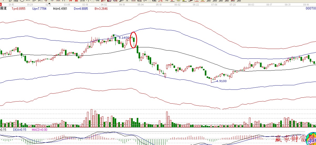Viewport: 316px width, 145px height.
Task: Click the Md=6.4981 middle band value
Action: [x=60, y=8]
